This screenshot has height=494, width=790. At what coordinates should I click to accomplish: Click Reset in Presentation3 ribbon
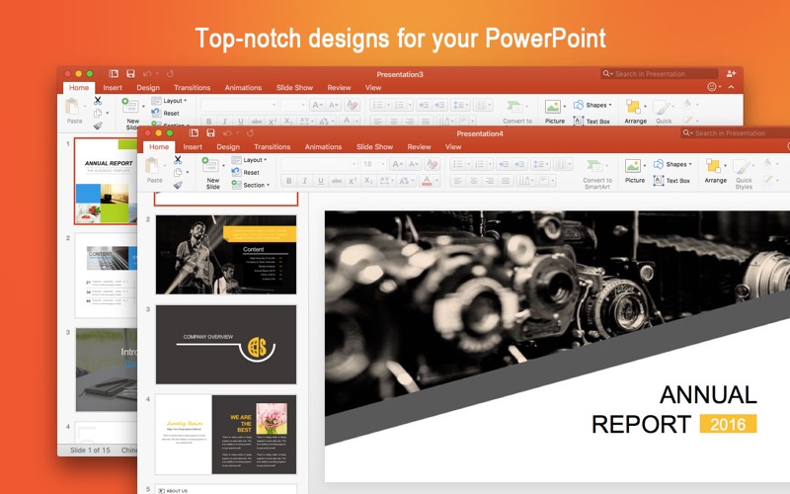pyautogui.click(x=165, y=113)
